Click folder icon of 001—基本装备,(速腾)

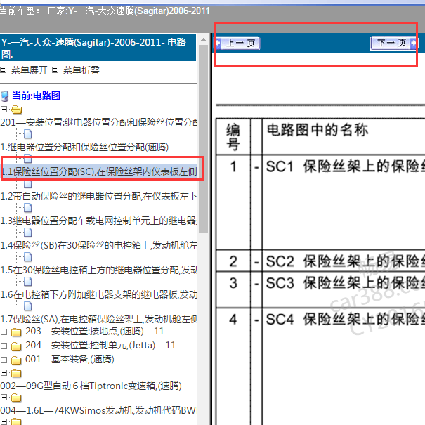pos(16,360)
